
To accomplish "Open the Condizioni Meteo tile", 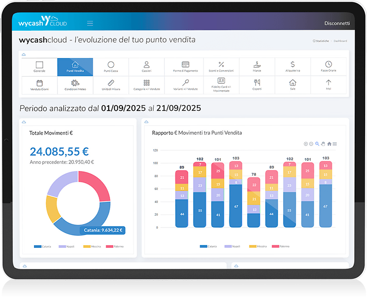I will coord(75,85).
